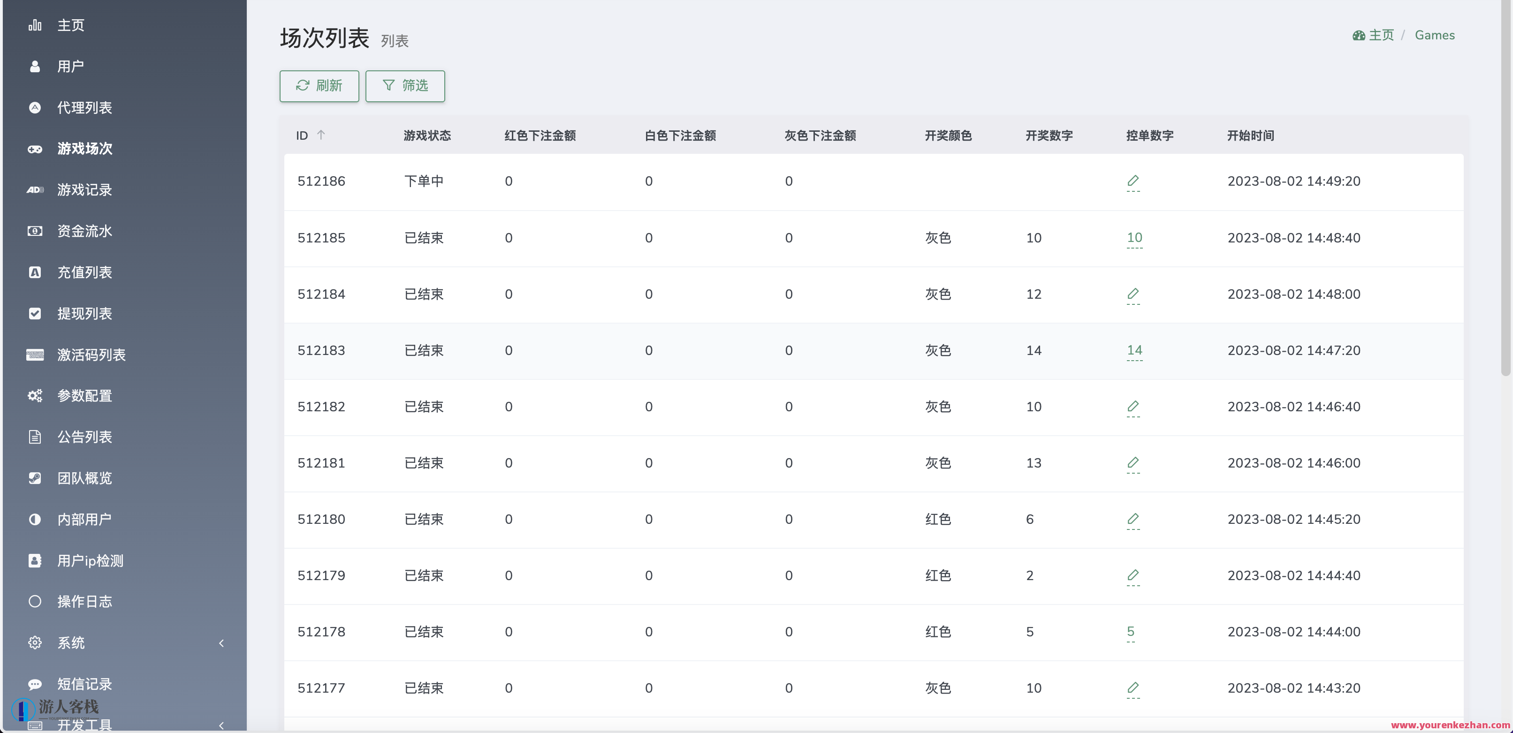Open the 资金流水 money icon
The image size is (1513, 733).
pyautogui.click(x=35, y=231)
